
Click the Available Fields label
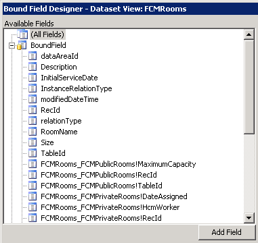[29, 24]
